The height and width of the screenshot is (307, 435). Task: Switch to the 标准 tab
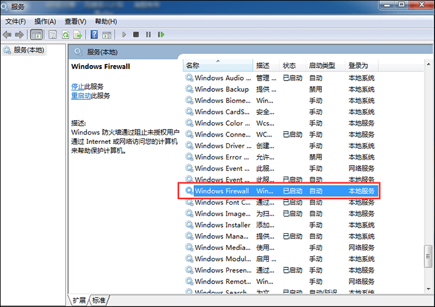pos(99,300)
